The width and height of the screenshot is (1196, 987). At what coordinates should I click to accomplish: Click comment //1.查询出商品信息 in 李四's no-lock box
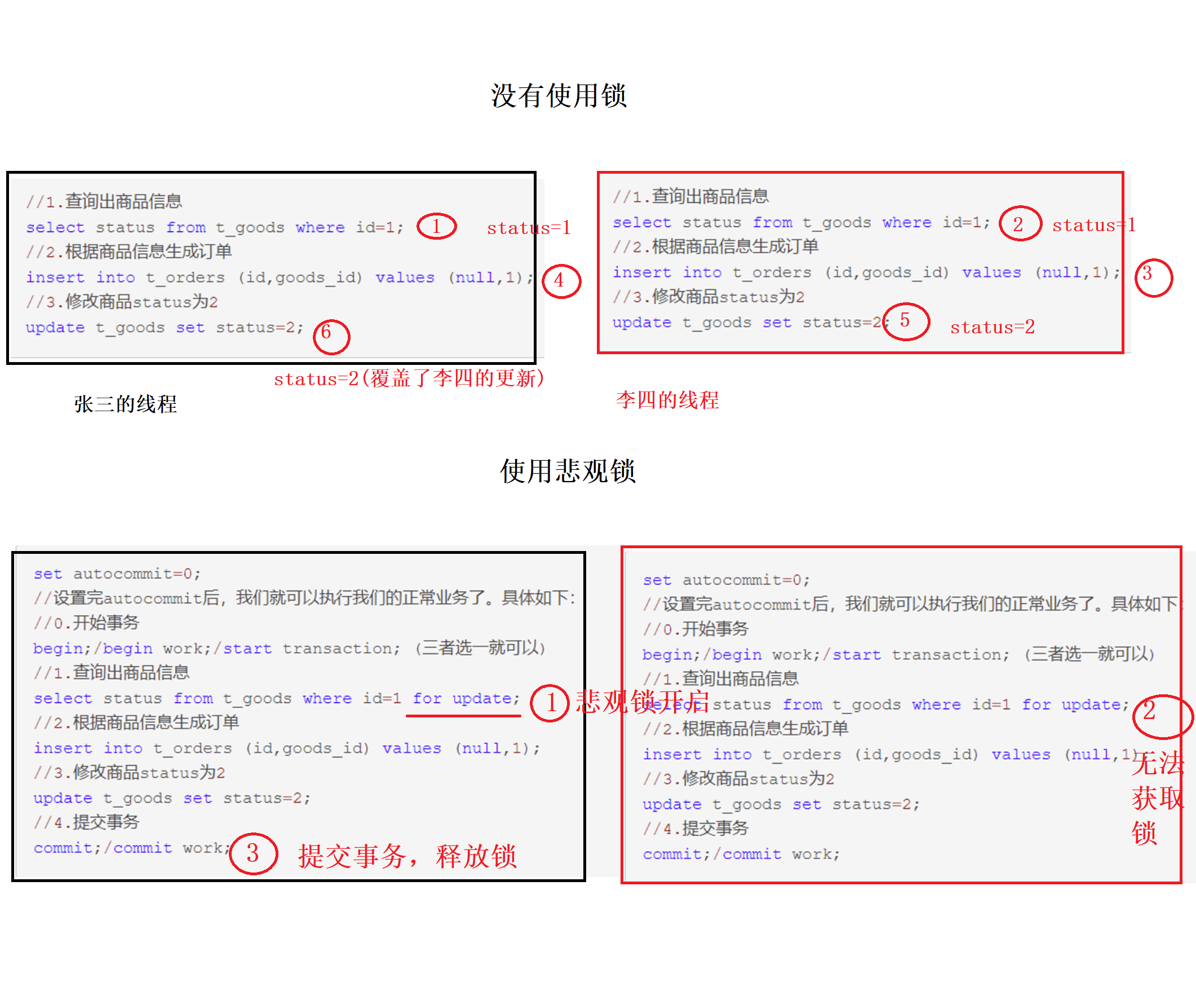[x=690, y=196]
